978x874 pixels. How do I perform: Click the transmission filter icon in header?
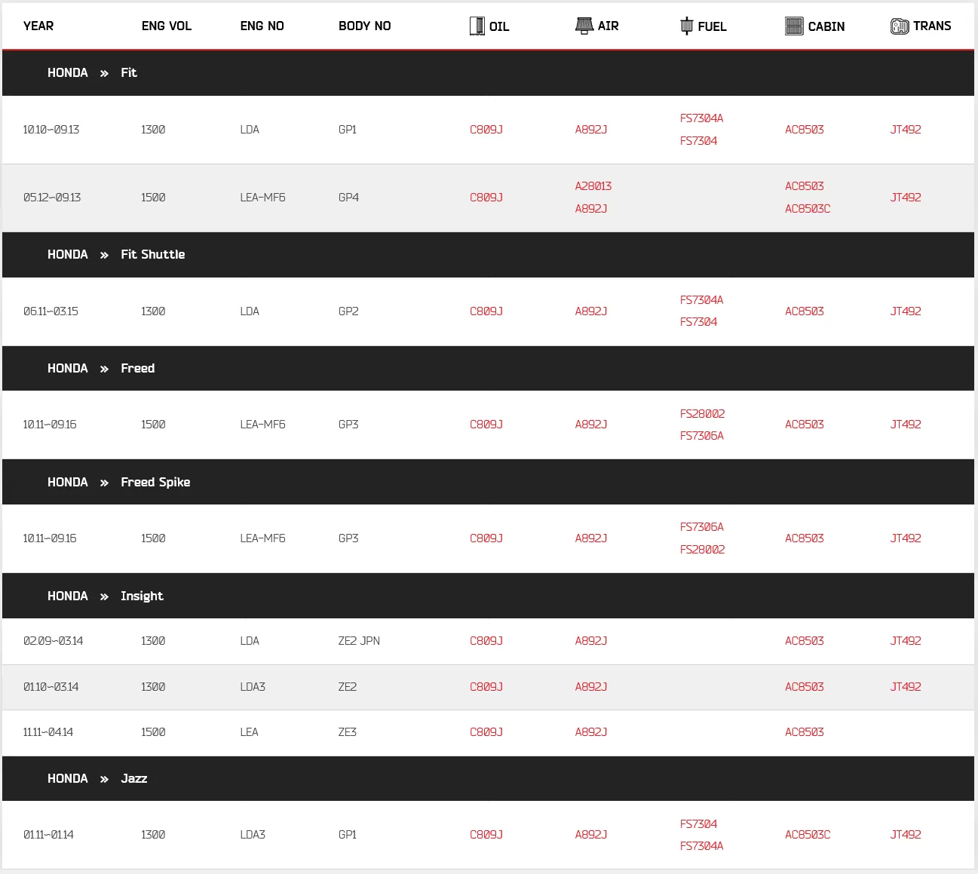pyautogui.click(x=900, y=26)
